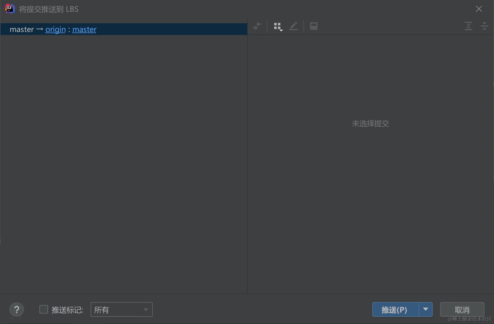The image size is (494, 324).
Task: Click the expand all commits icon
Action: 469,26
